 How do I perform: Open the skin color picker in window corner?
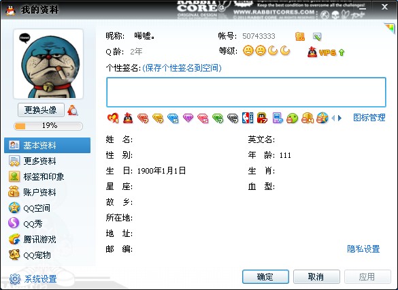[x=390, y=27]
